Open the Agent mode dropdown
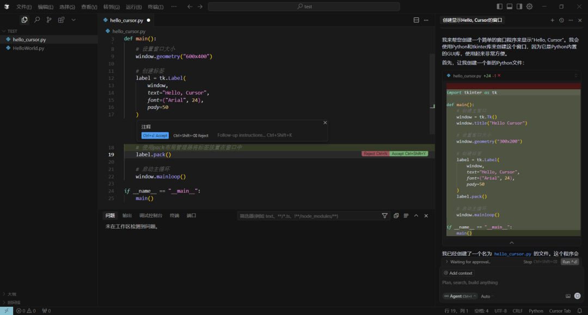Screen dimensions: 588x315 point(460,297)
